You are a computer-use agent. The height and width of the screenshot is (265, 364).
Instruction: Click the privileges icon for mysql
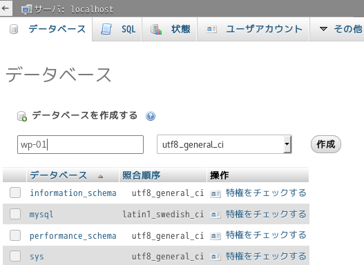pos(215,215)
